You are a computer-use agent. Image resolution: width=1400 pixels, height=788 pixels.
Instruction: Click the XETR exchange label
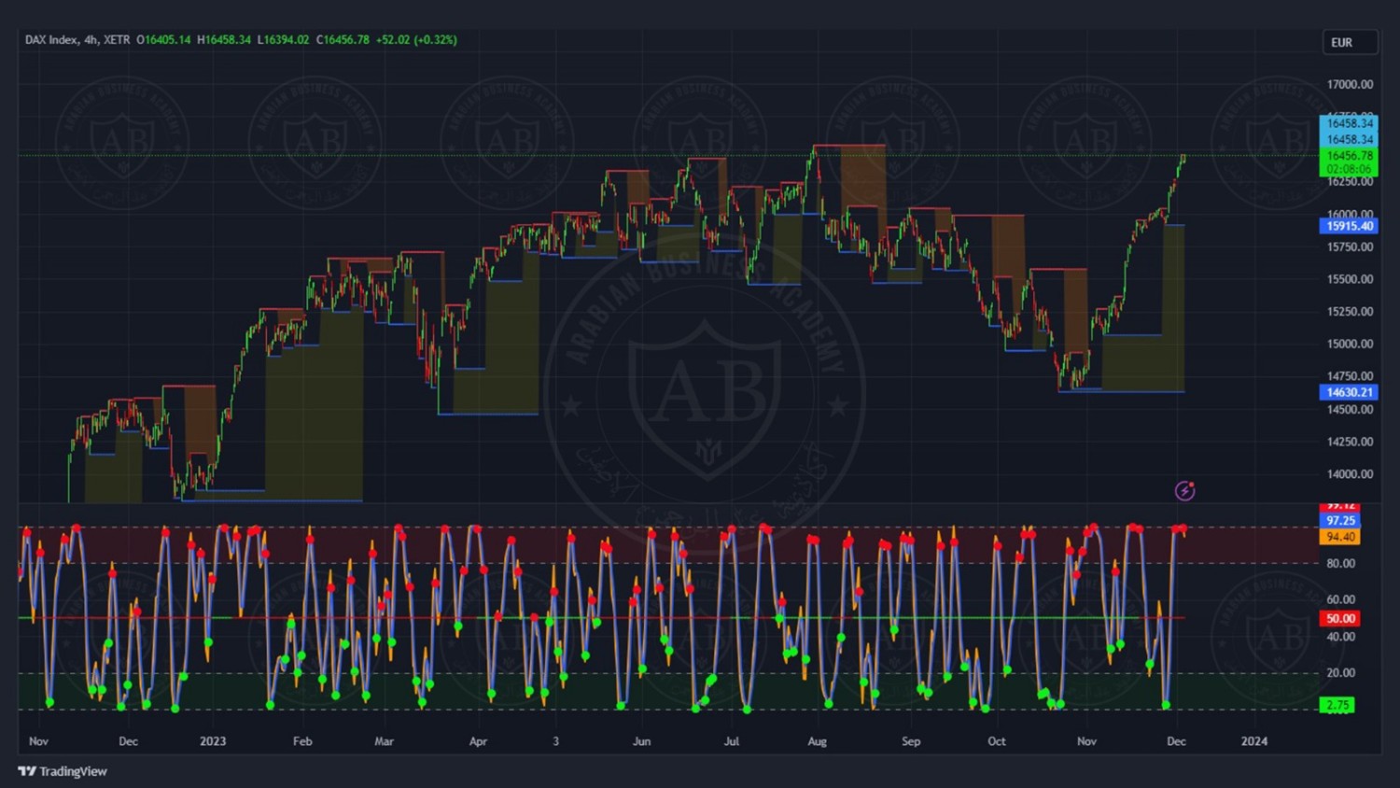(117, 40)
